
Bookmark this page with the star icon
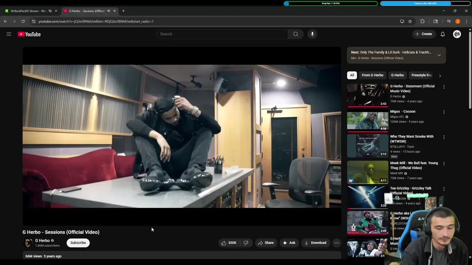coord(410,21)
